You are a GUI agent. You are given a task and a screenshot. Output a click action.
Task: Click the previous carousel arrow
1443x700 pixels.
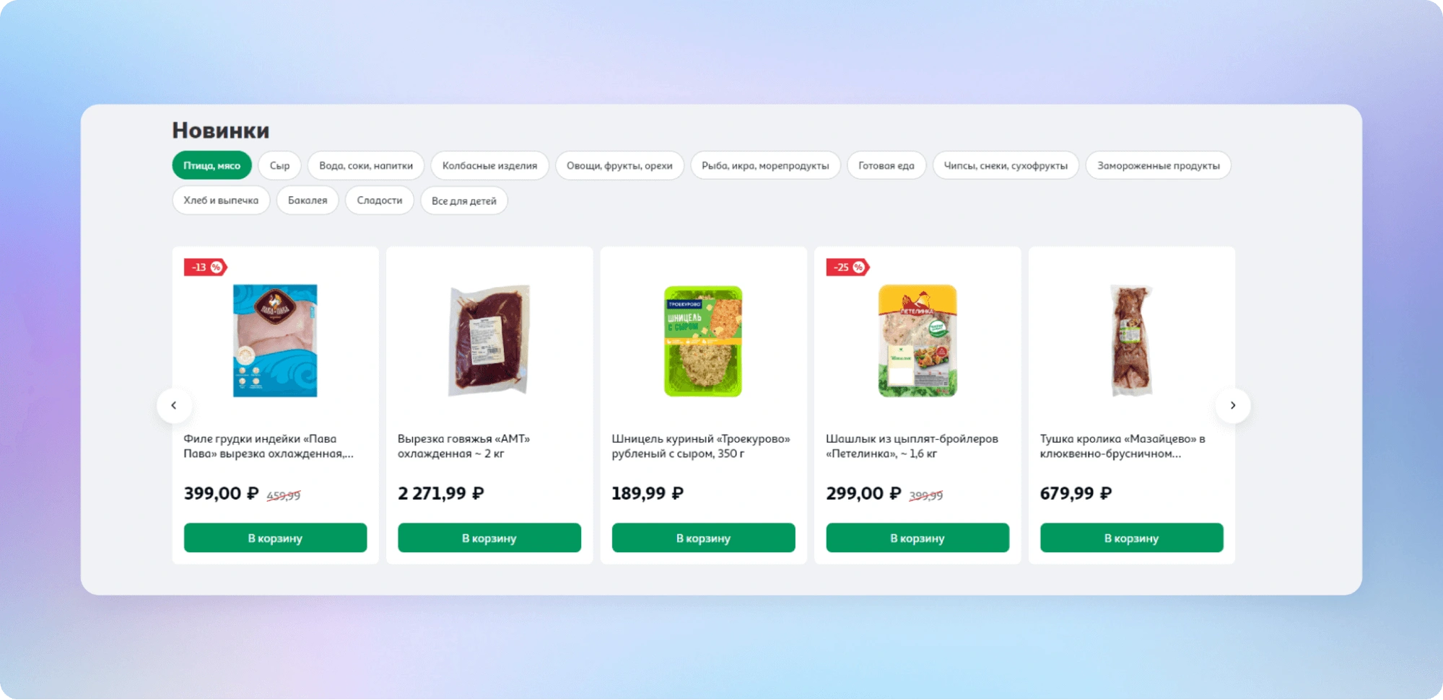tap(174, 405)
